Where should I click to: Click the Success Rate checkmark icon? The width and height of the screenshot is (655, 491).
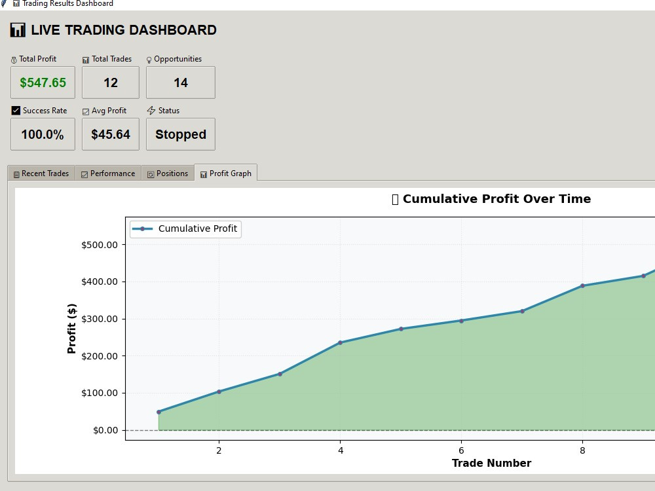pyautogui.click(x=16, y=110)
